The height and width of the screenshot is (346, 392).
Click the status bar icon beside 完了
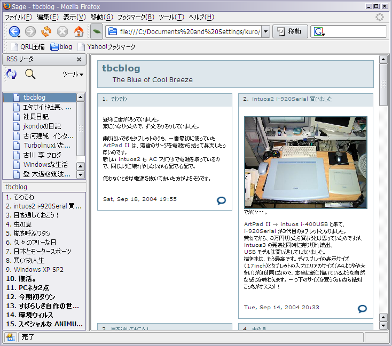tap(10, 337)
